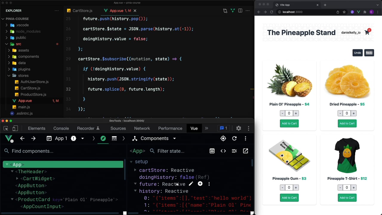The image size is (382, 215).
Task: Focus the Filter state input field
Action: pos(178,151)
